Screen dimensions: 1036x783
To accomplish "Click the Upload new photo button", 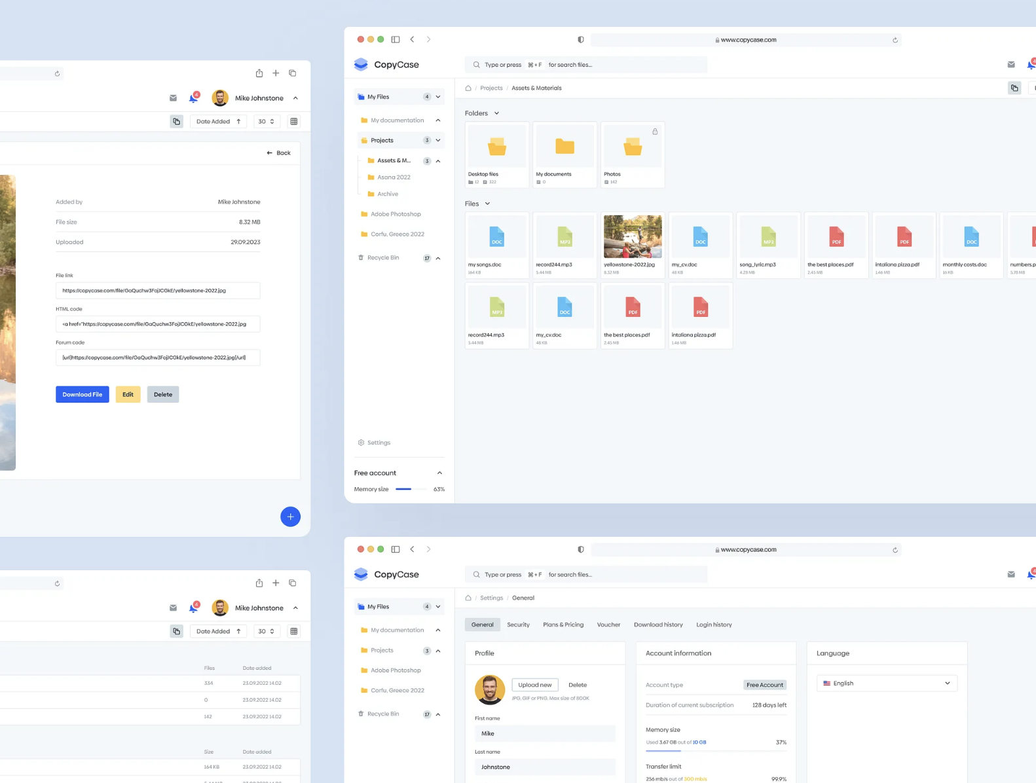I will pos(534,685).
